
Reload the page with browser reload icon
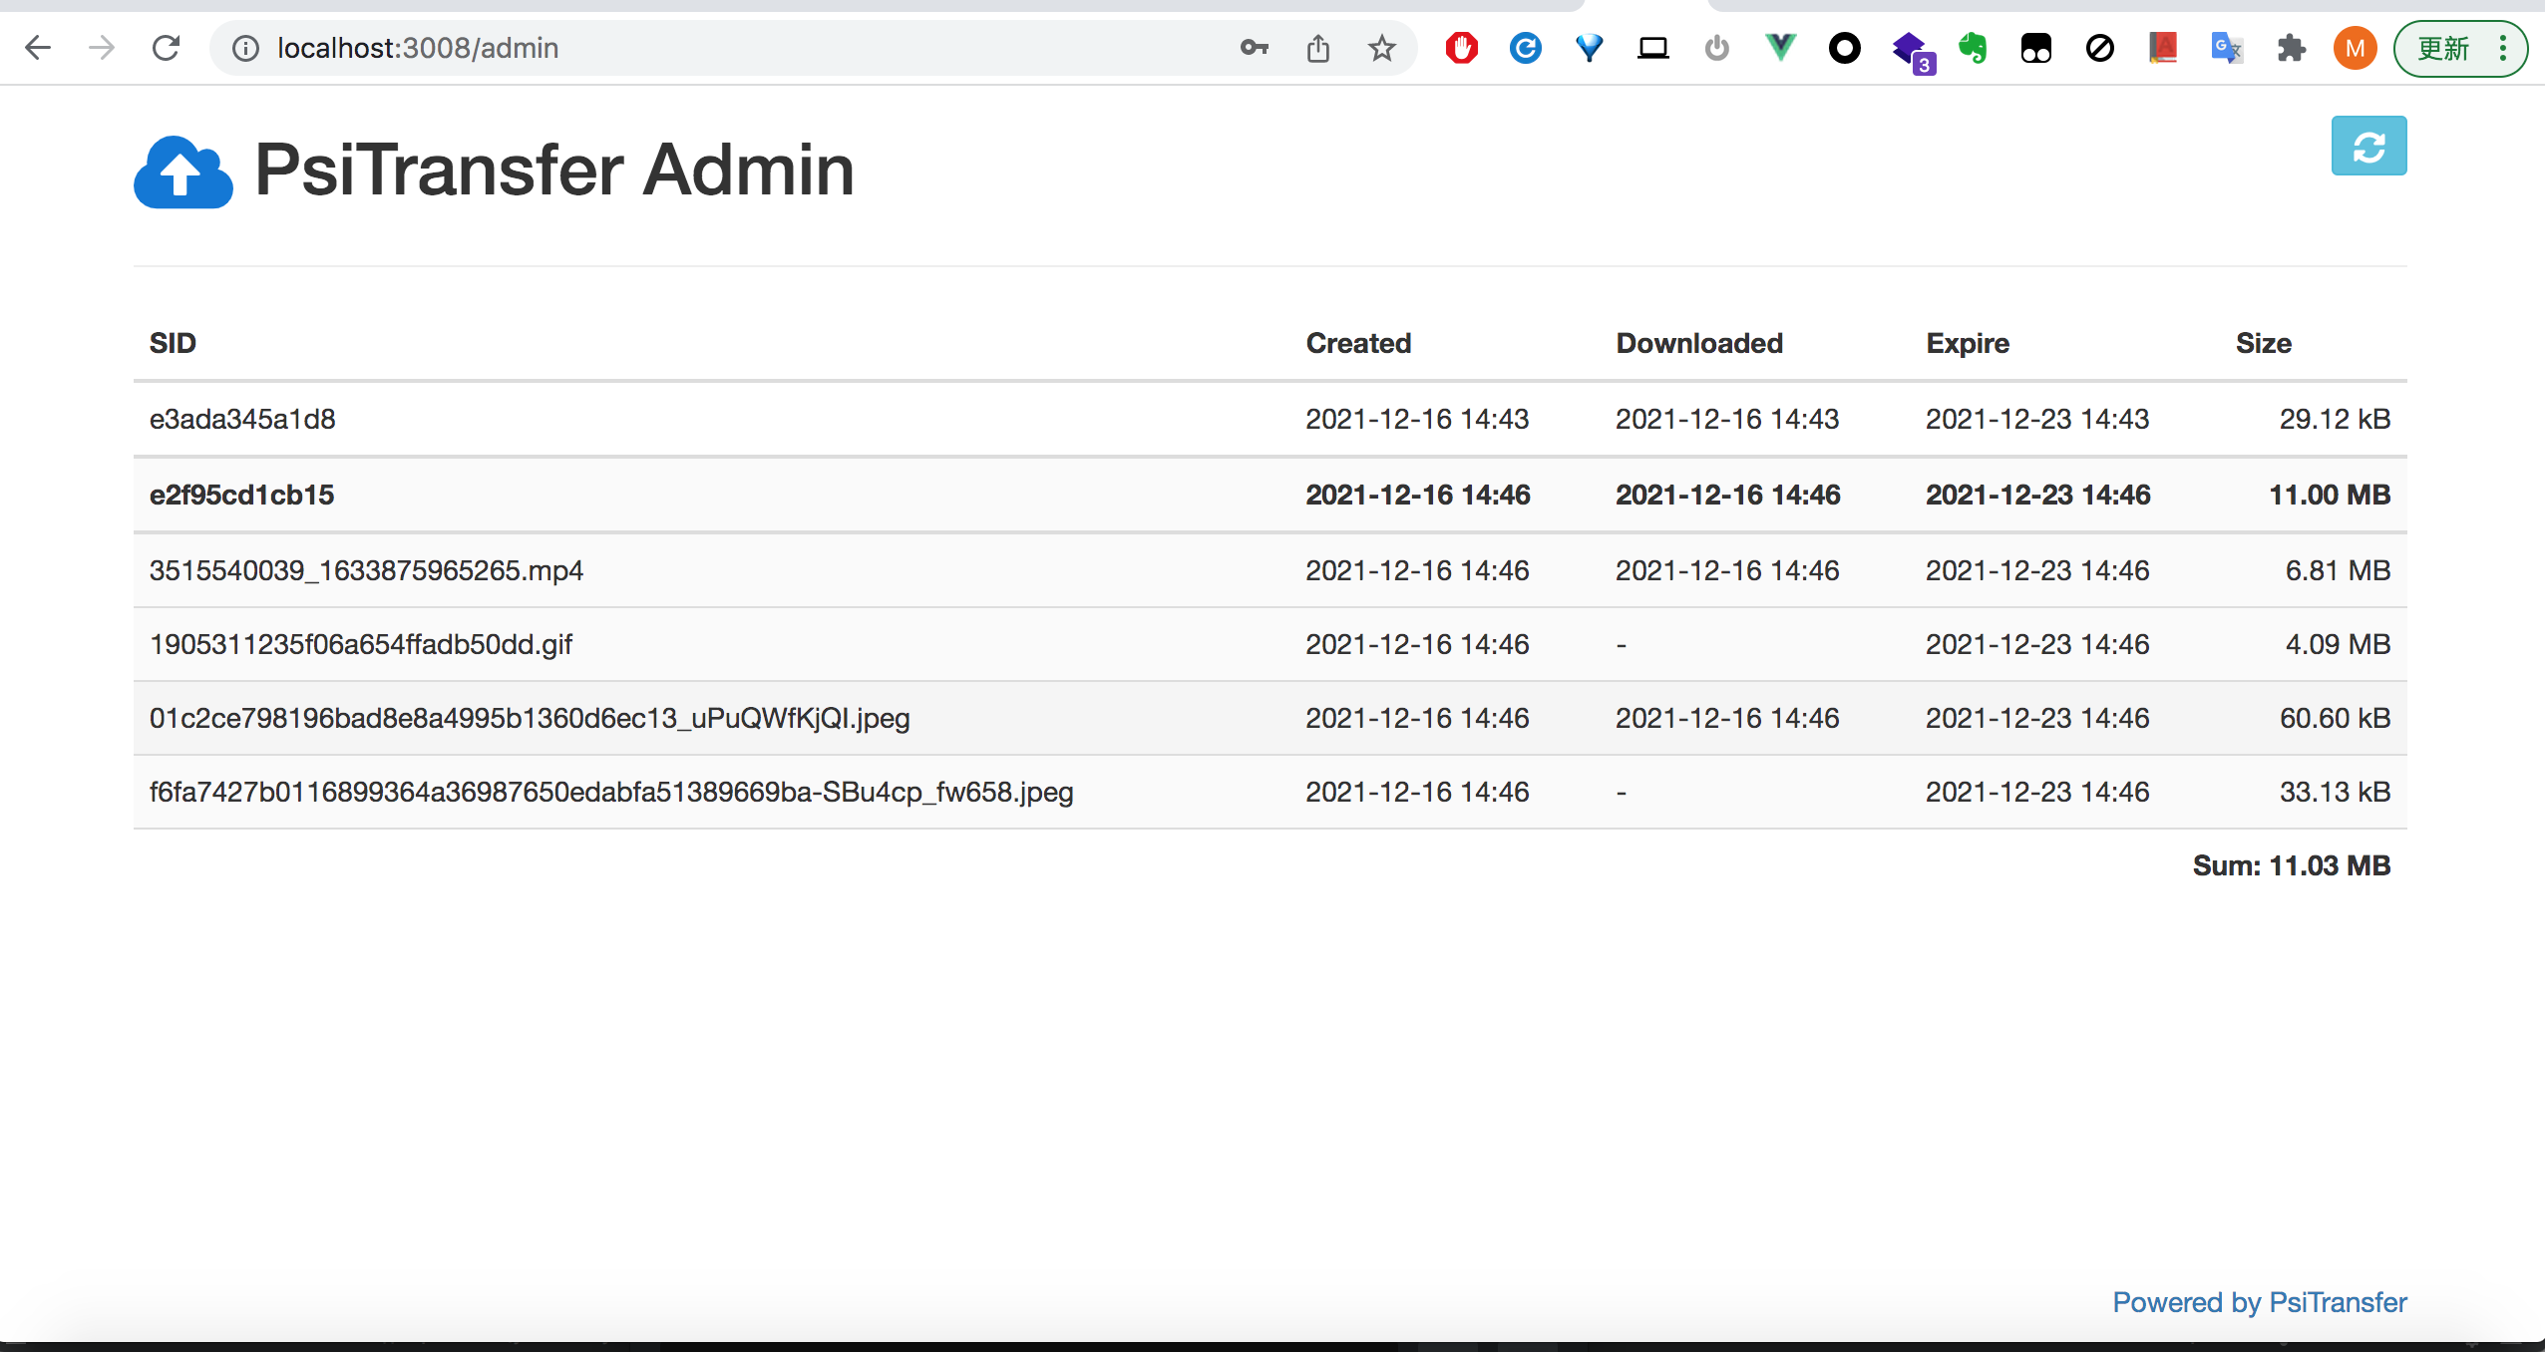point(166,48)
